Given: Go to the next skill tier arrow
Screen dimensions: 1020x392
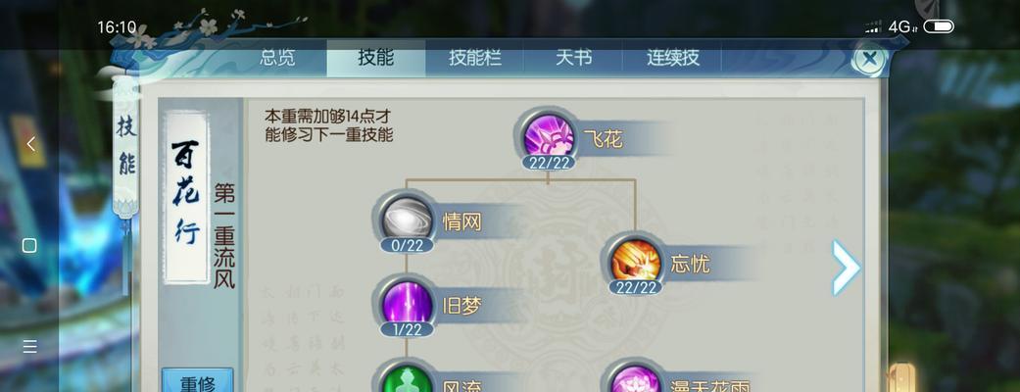Looking at the screenshot, I should point(846,267).
